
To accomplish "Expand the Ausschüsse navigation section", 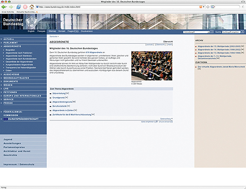I will pos(11,75).
